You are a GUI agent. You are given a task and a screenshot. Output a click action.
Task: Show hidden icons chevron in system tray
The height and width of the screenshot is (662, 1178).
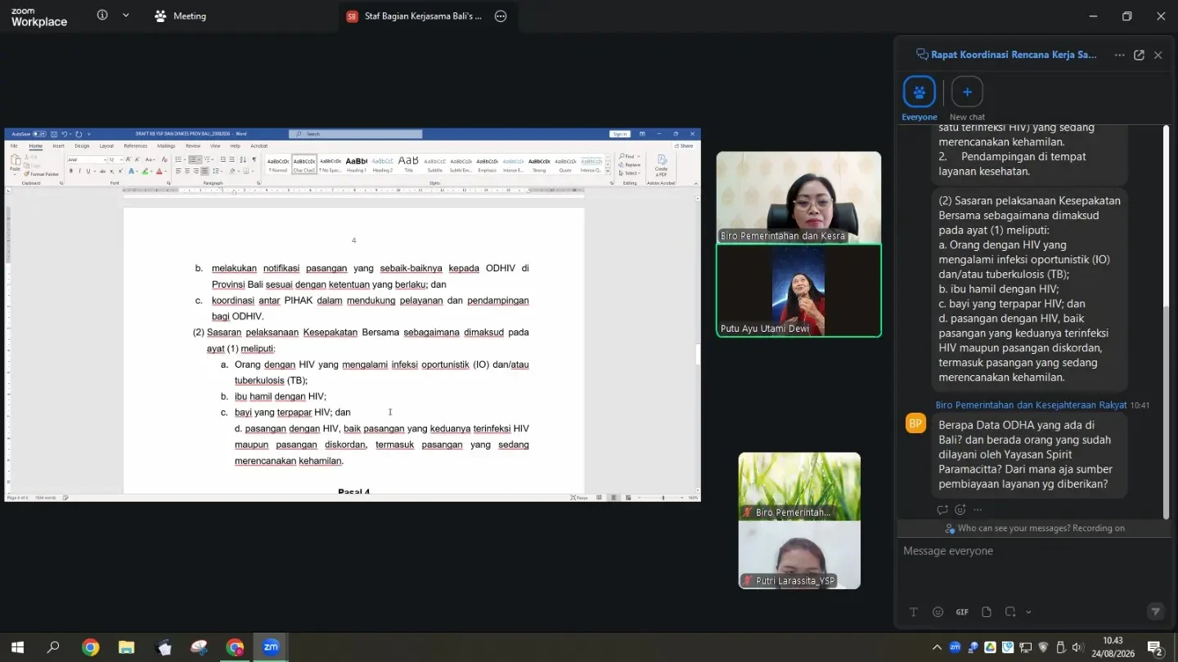click(937, 647)
